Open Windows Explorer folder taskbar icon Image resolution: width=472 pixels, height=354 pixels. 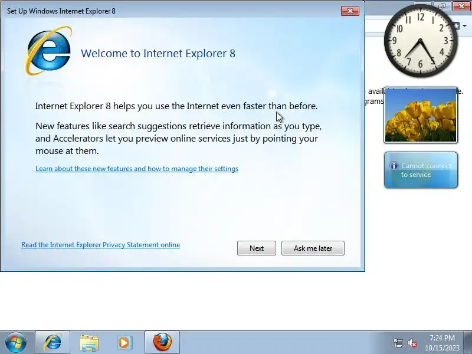[x=89, y=343]
